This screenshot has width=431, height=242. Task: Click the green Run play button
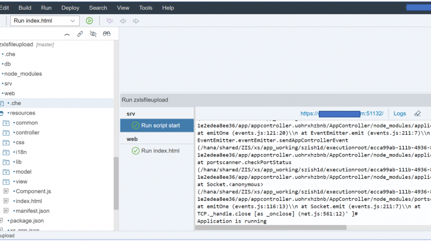[x=89, y=21]
